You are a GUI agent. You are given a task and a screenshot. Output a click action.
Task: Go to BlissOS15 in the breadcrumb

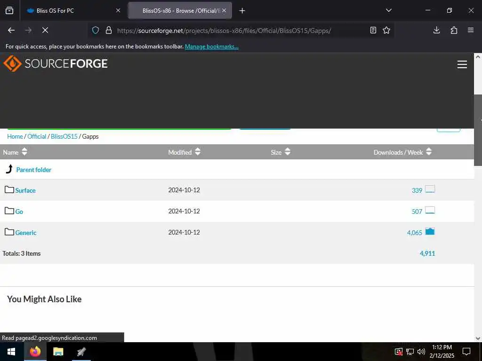(x=64, y=136)
